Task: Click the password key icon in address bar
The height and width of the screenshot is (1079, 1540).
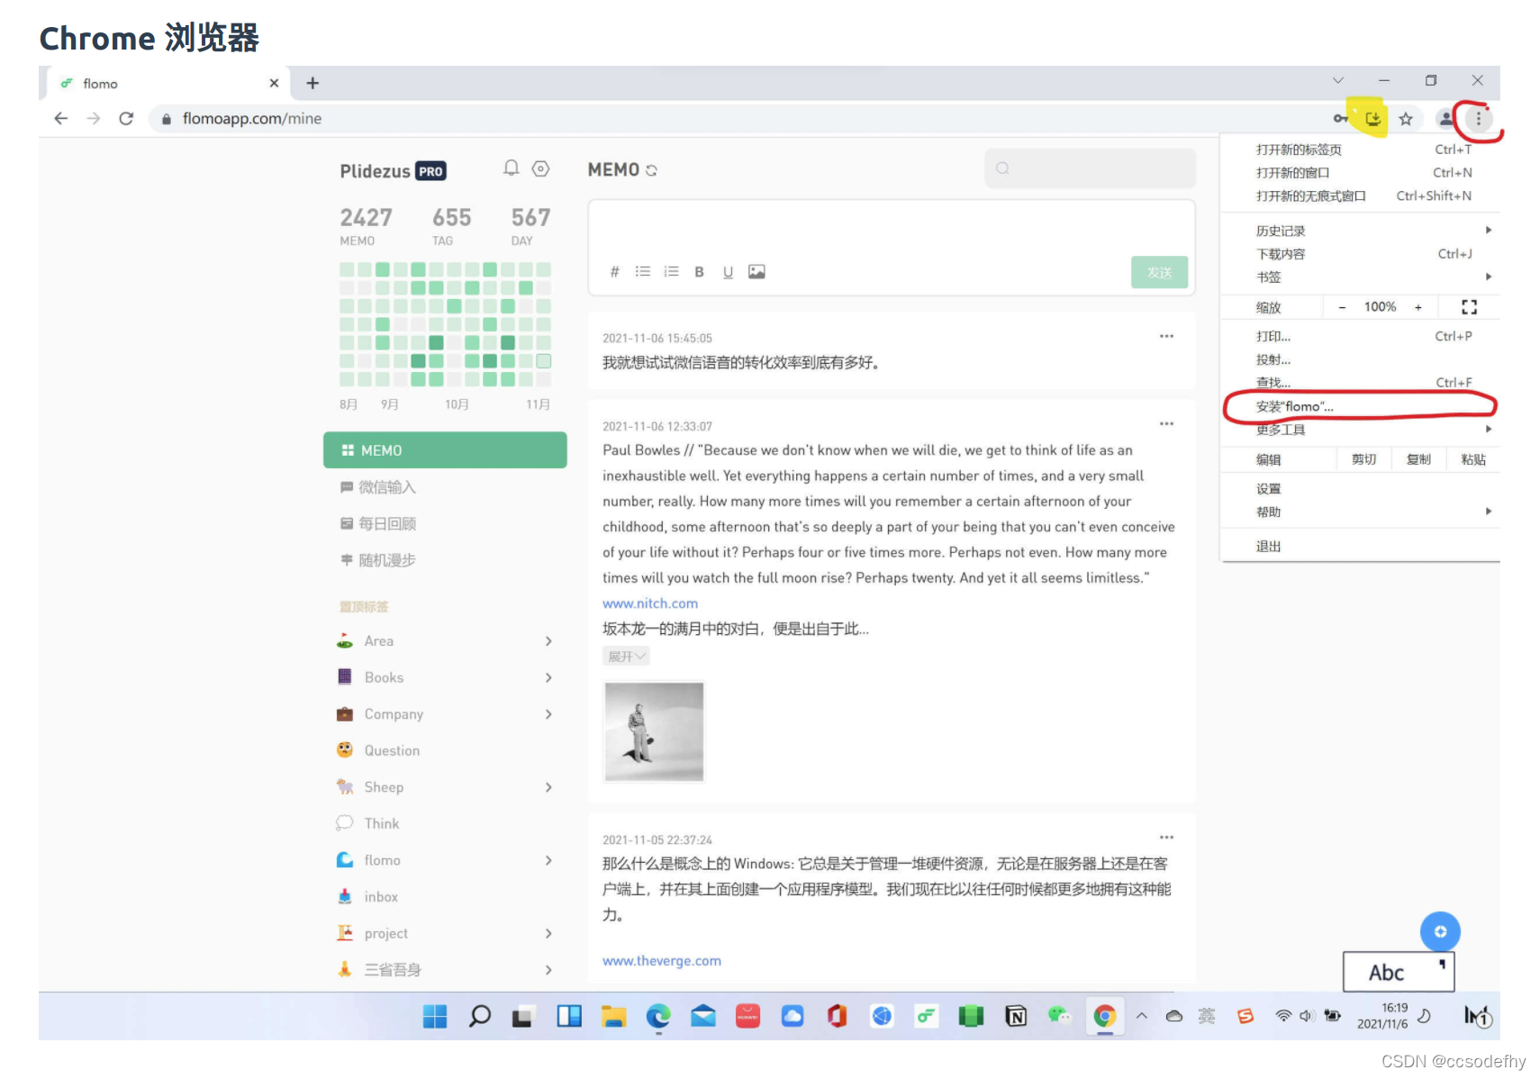Action: [x=1341, y=118]
